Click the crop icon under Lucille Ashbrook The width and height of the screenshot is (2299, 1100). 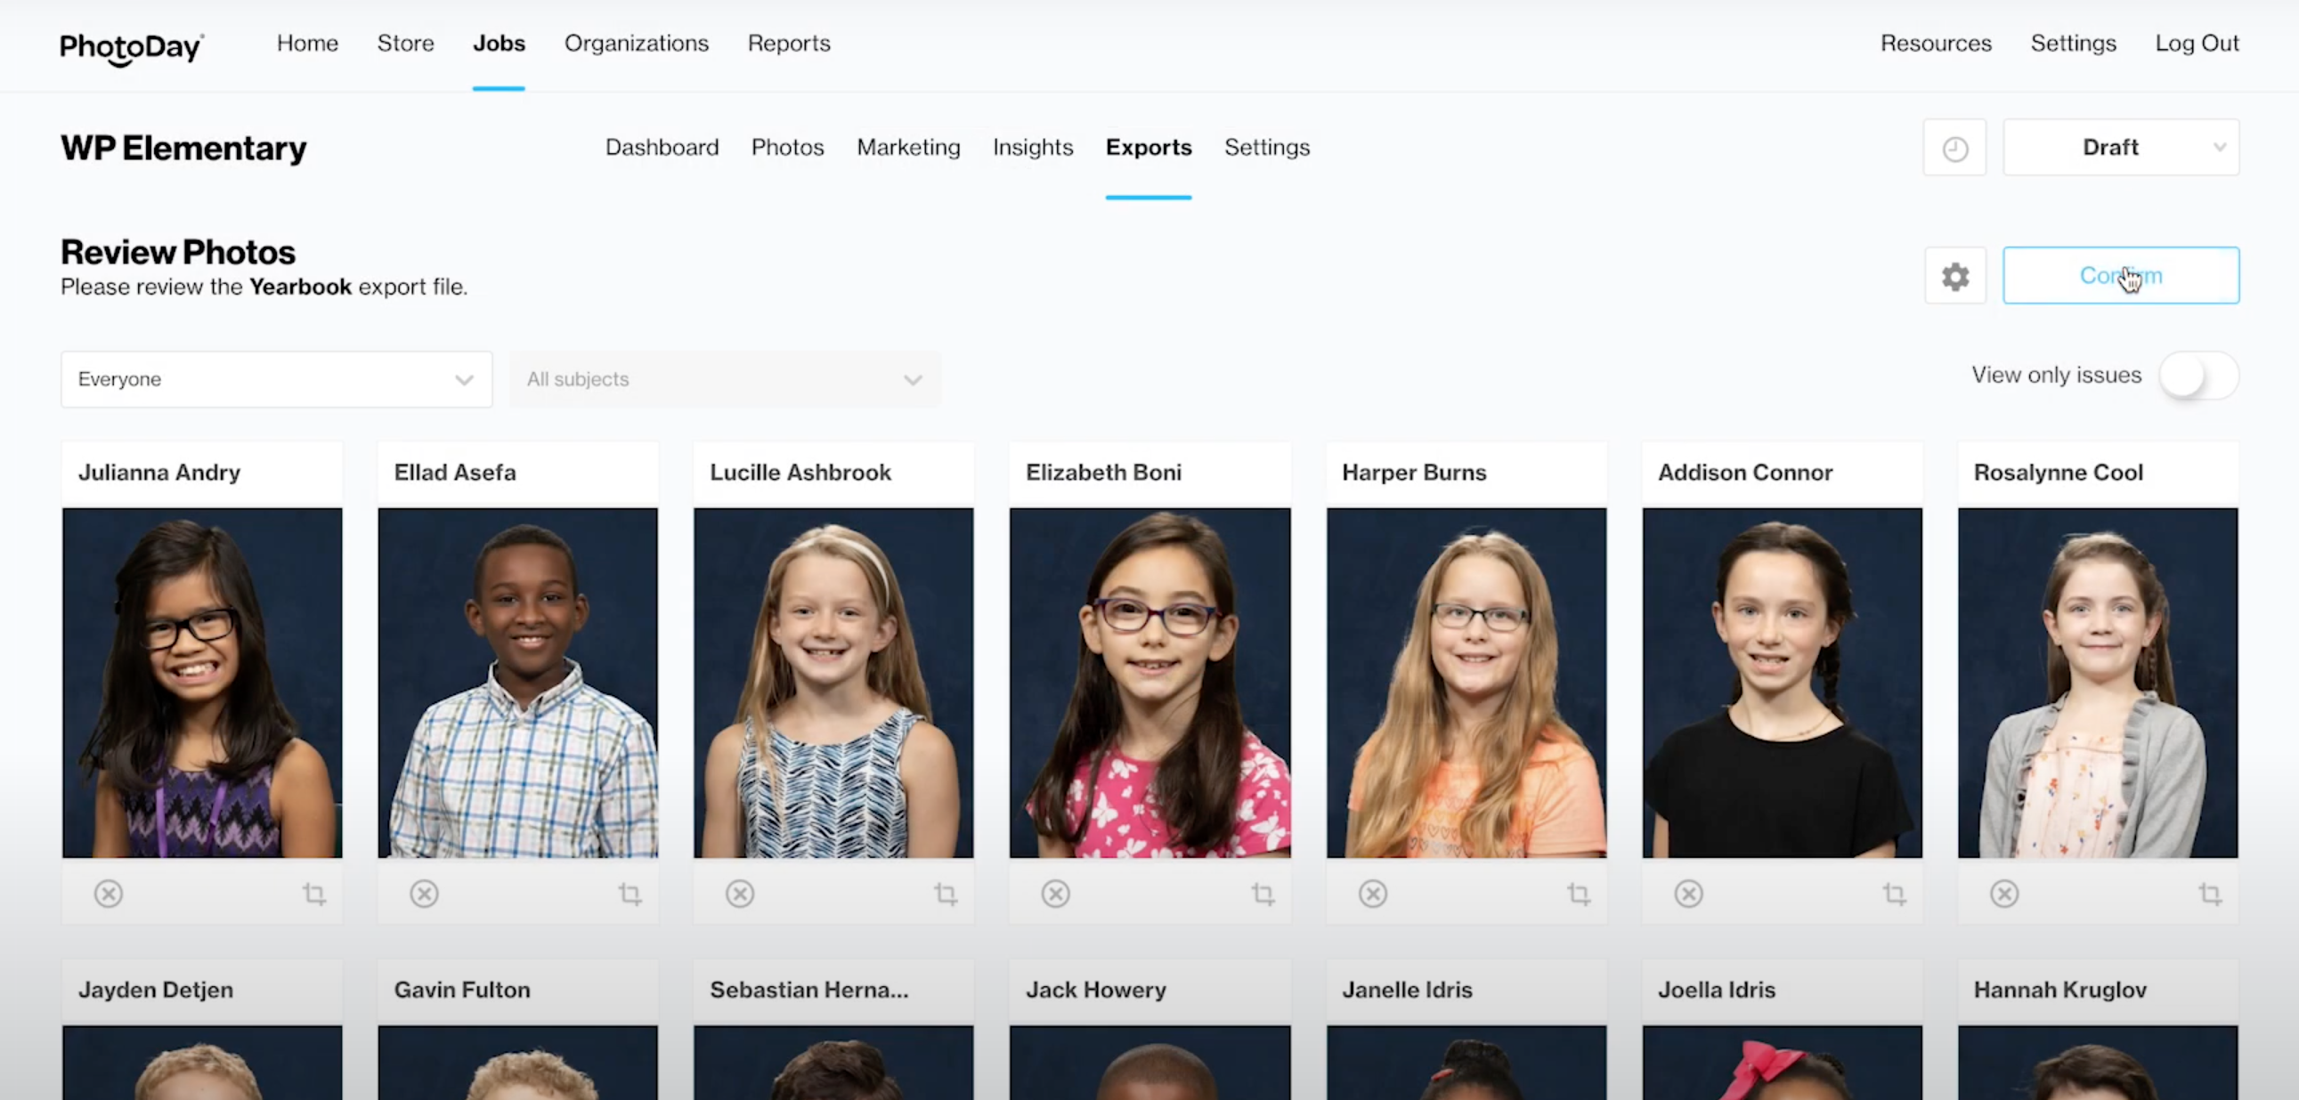[x=946, y=893]
